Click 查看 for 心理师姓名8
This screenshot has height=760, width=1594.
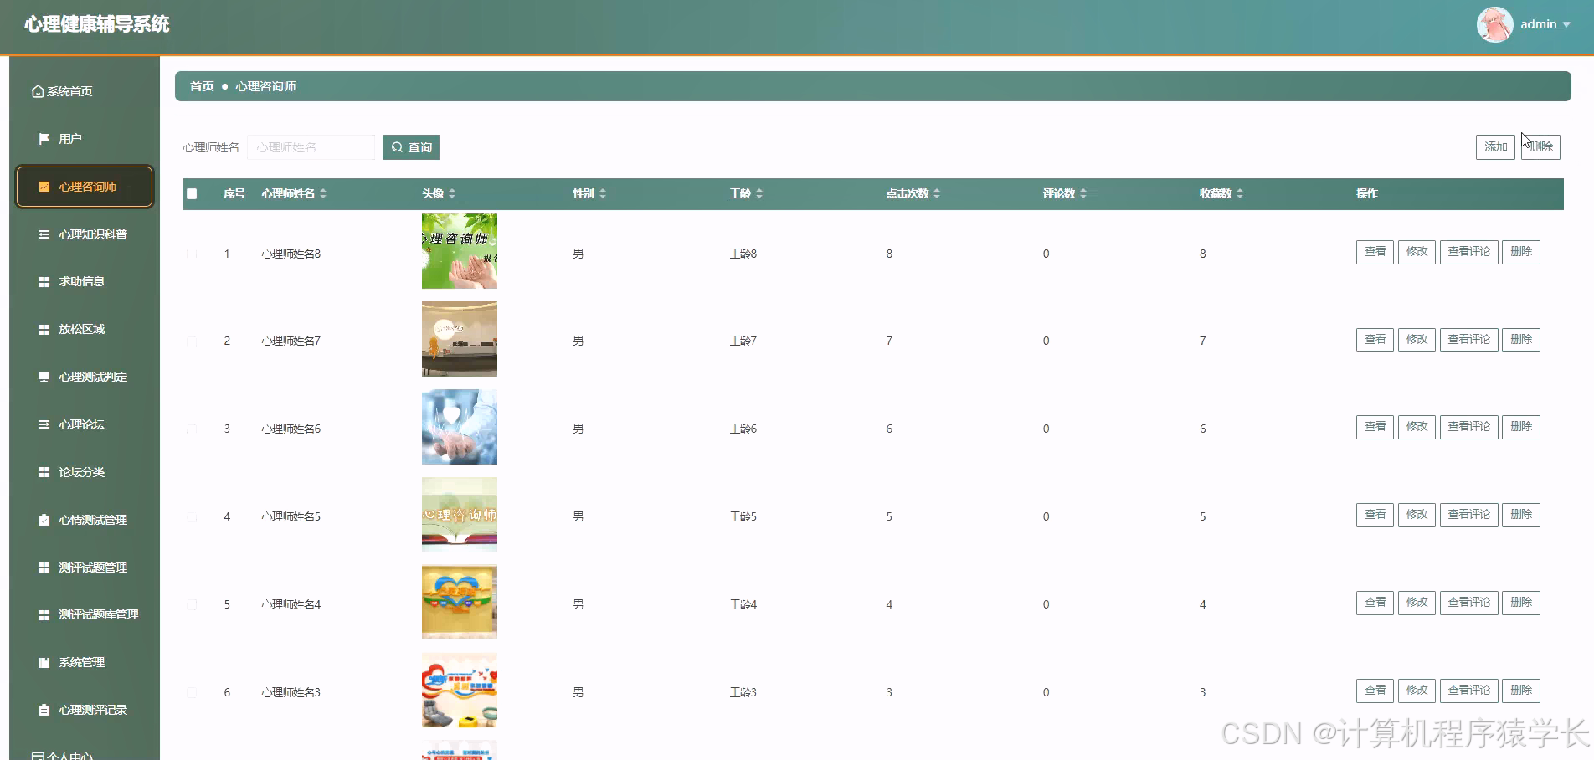(x=1375, y=252)
